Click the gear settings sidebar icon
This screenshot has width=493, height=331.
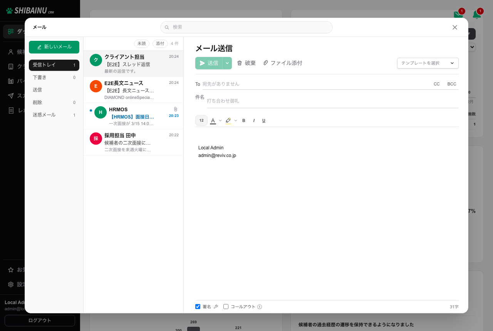tap(11, 284)
